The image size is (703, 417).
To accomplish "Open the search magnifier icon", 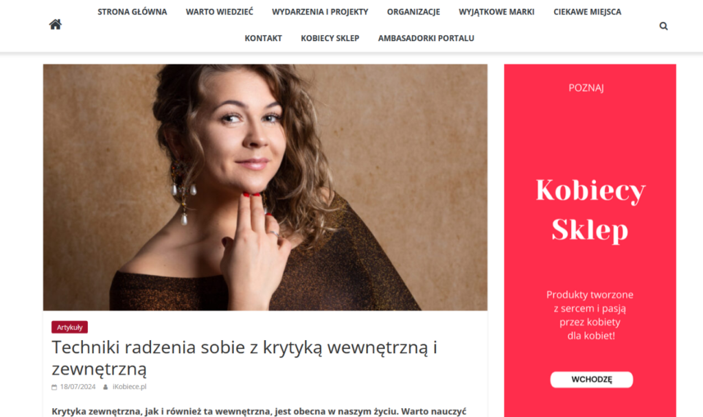I will 664,26.
